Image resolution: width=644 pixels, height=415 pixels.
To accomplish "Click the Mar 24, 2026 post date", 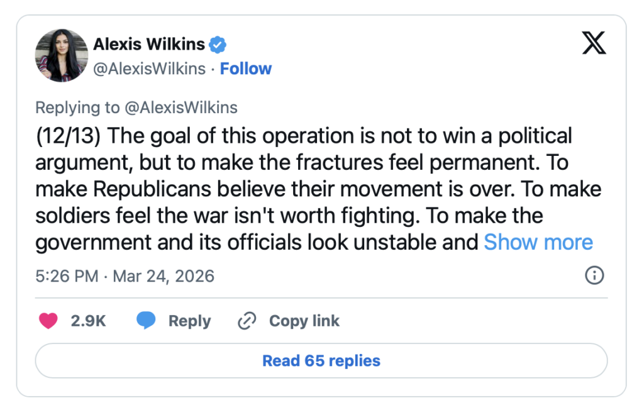I will [164, 276].
